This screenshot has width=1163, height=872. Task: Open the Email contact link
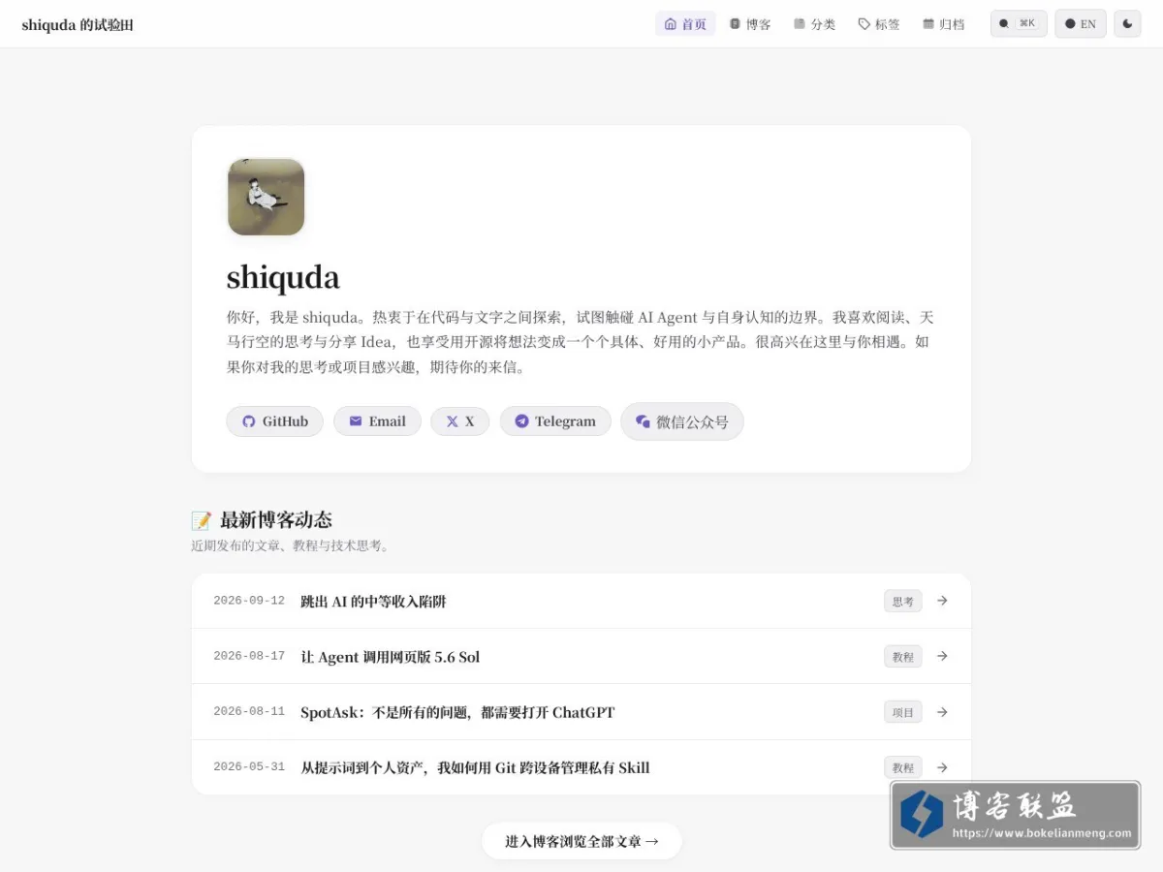[377, 421]
